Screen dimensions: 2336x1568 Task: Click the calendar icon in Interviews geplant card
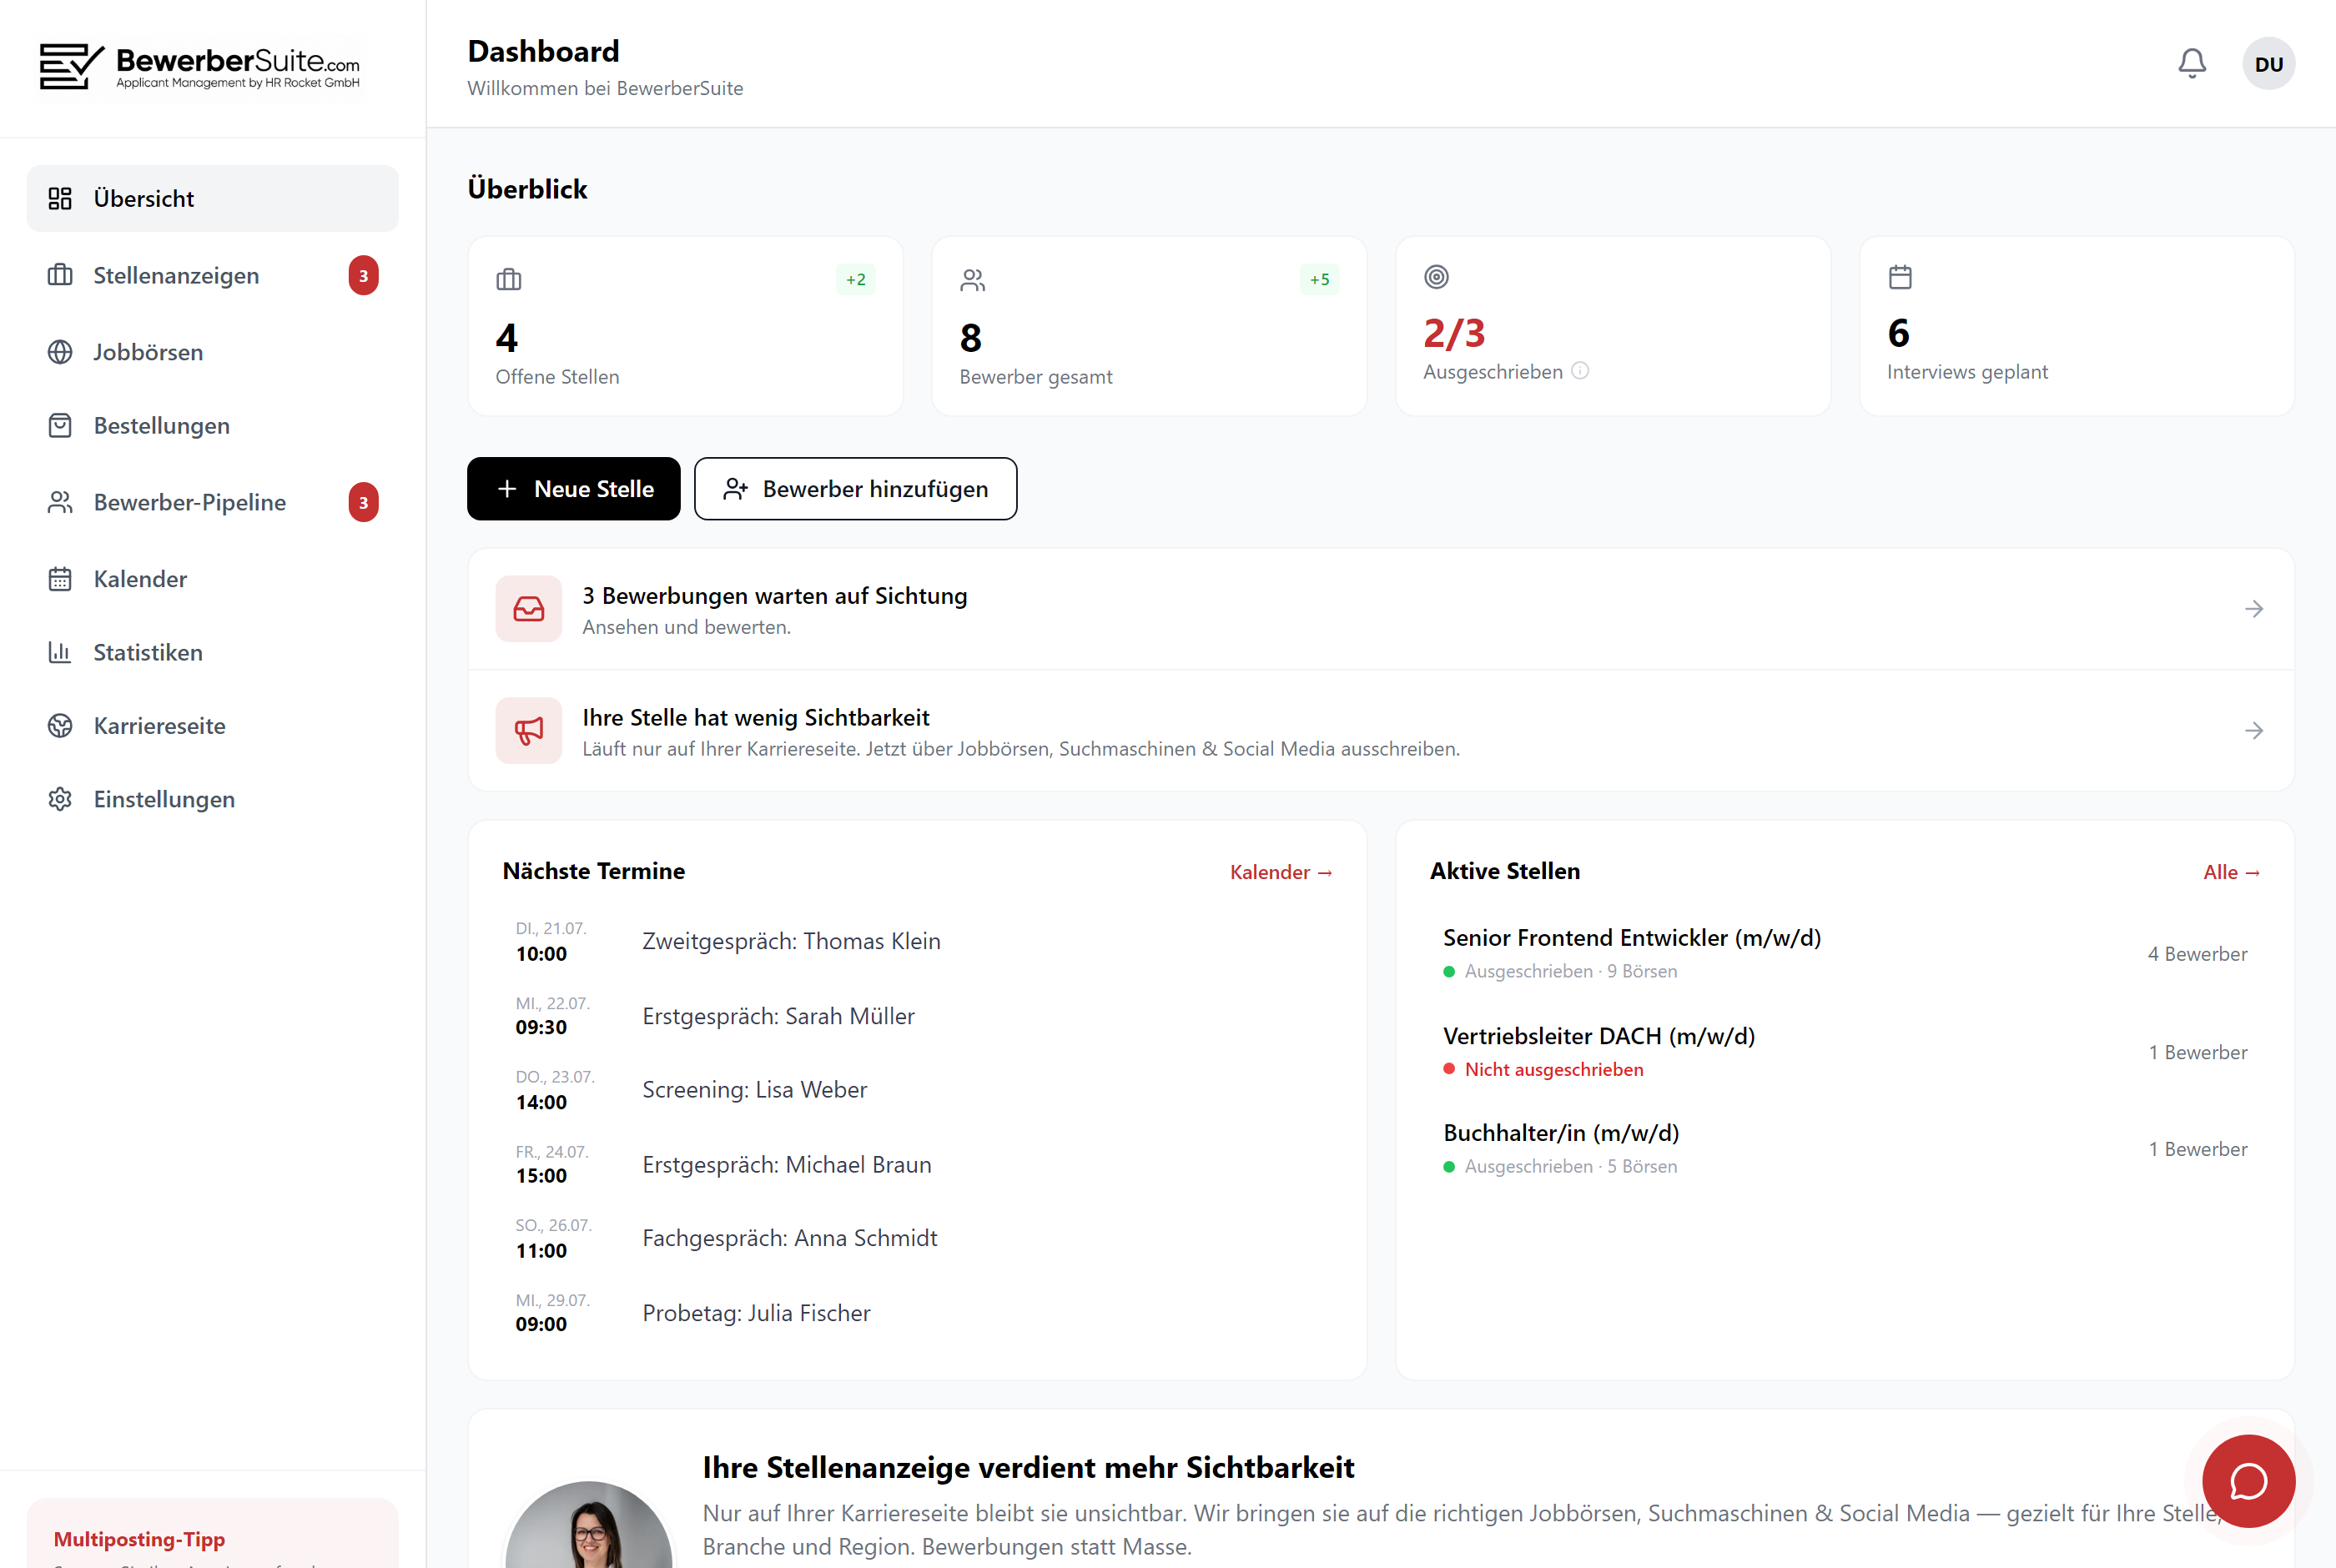1900,277
